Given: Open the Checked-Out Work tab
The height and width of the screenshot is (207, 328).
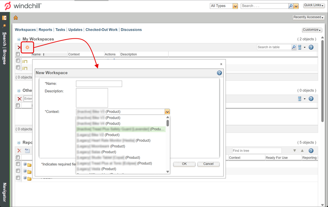Looking at the screenshot, I should 101,30.
